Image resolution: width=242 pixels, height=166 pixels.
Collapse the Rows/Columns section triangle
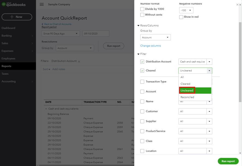(x=138, y=26)
